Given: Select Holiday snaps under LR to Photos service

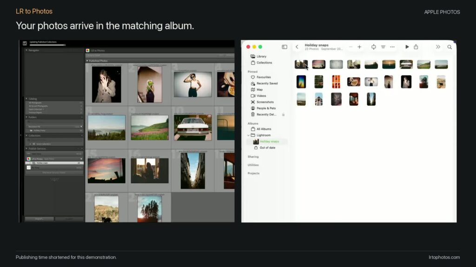Looking at the screenshot, I should (54, 163).
